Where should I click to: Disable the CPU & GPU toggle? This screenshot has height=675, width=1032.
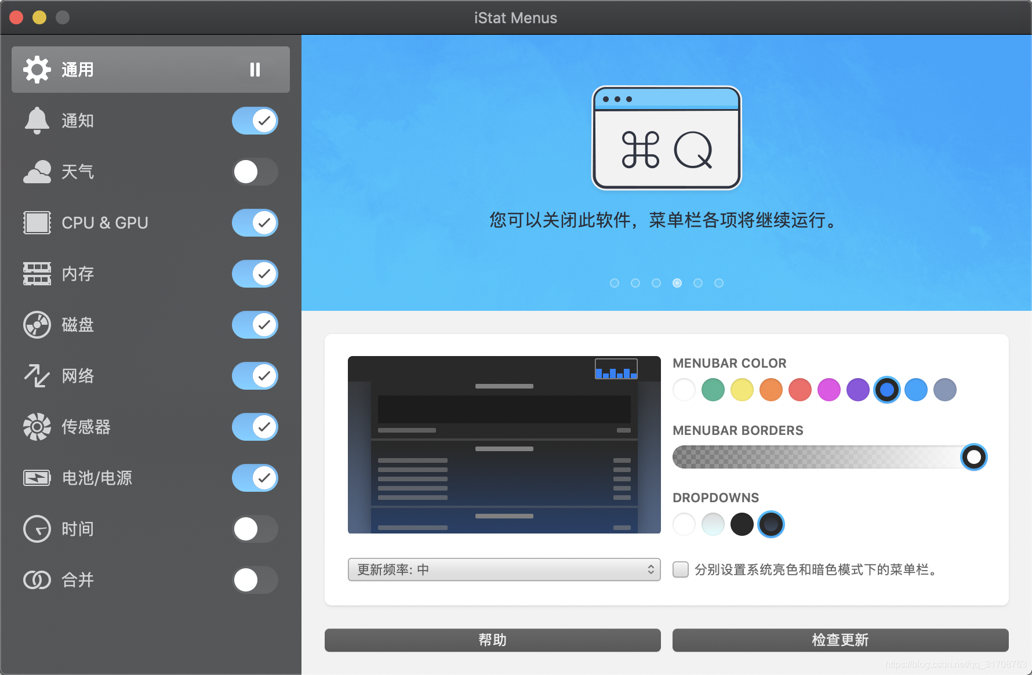(255, 223)
